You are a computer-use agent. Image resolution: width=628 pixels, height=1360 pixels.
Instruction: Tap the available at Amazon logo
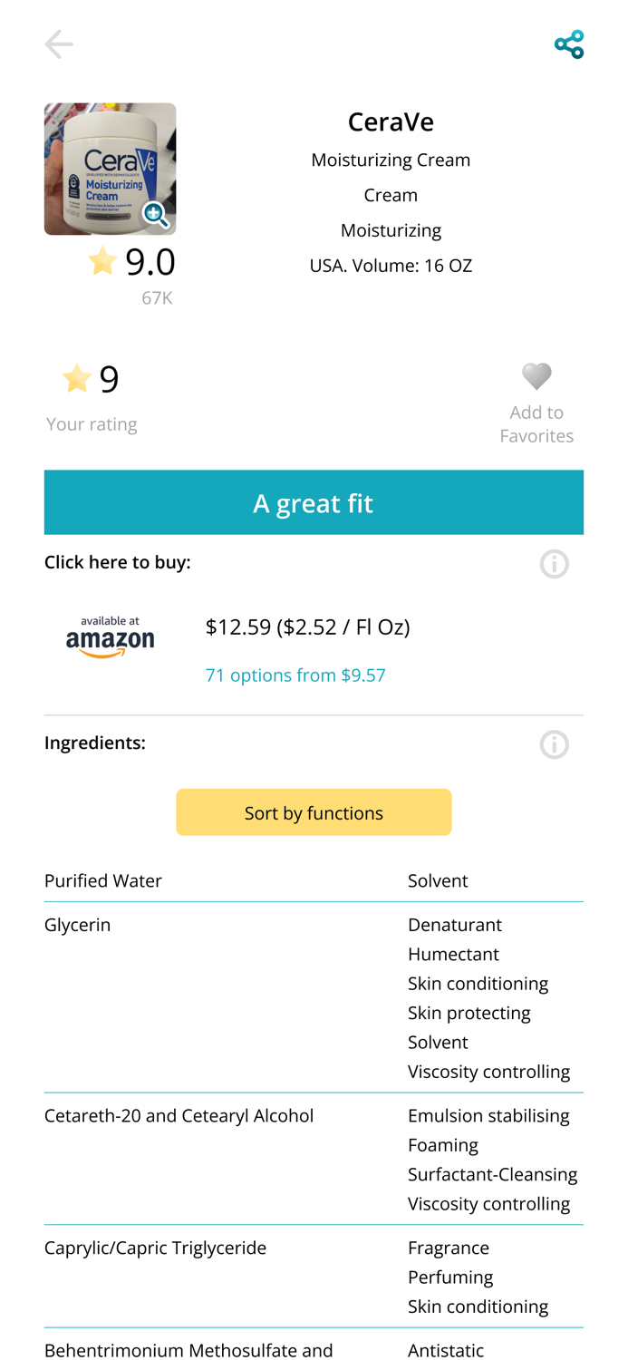point(110,637)
